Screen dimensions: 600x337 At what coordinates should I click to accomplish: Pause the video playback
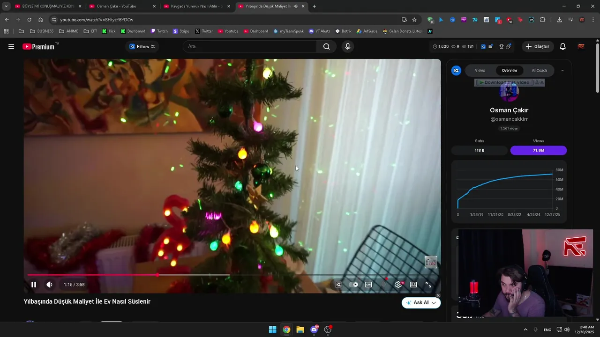34,285
